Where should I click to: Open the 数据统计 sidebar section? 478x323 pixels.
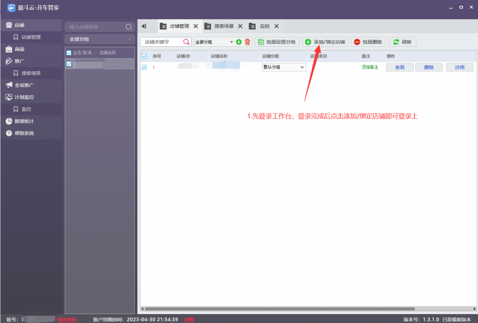click(x=31, y=121)
